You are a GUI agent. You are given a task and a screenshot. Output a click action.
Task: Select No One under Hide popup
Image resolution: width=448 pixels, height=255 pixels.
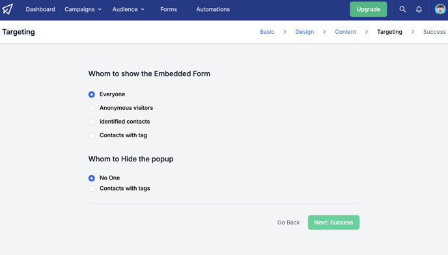pyautogui.click(x=91, y=178)
